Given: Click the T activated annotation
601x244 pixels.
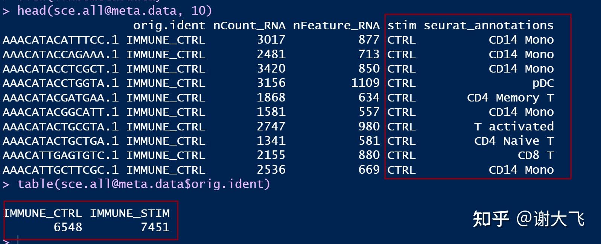Looking at the screenshot, I should [x=514, y=126].
